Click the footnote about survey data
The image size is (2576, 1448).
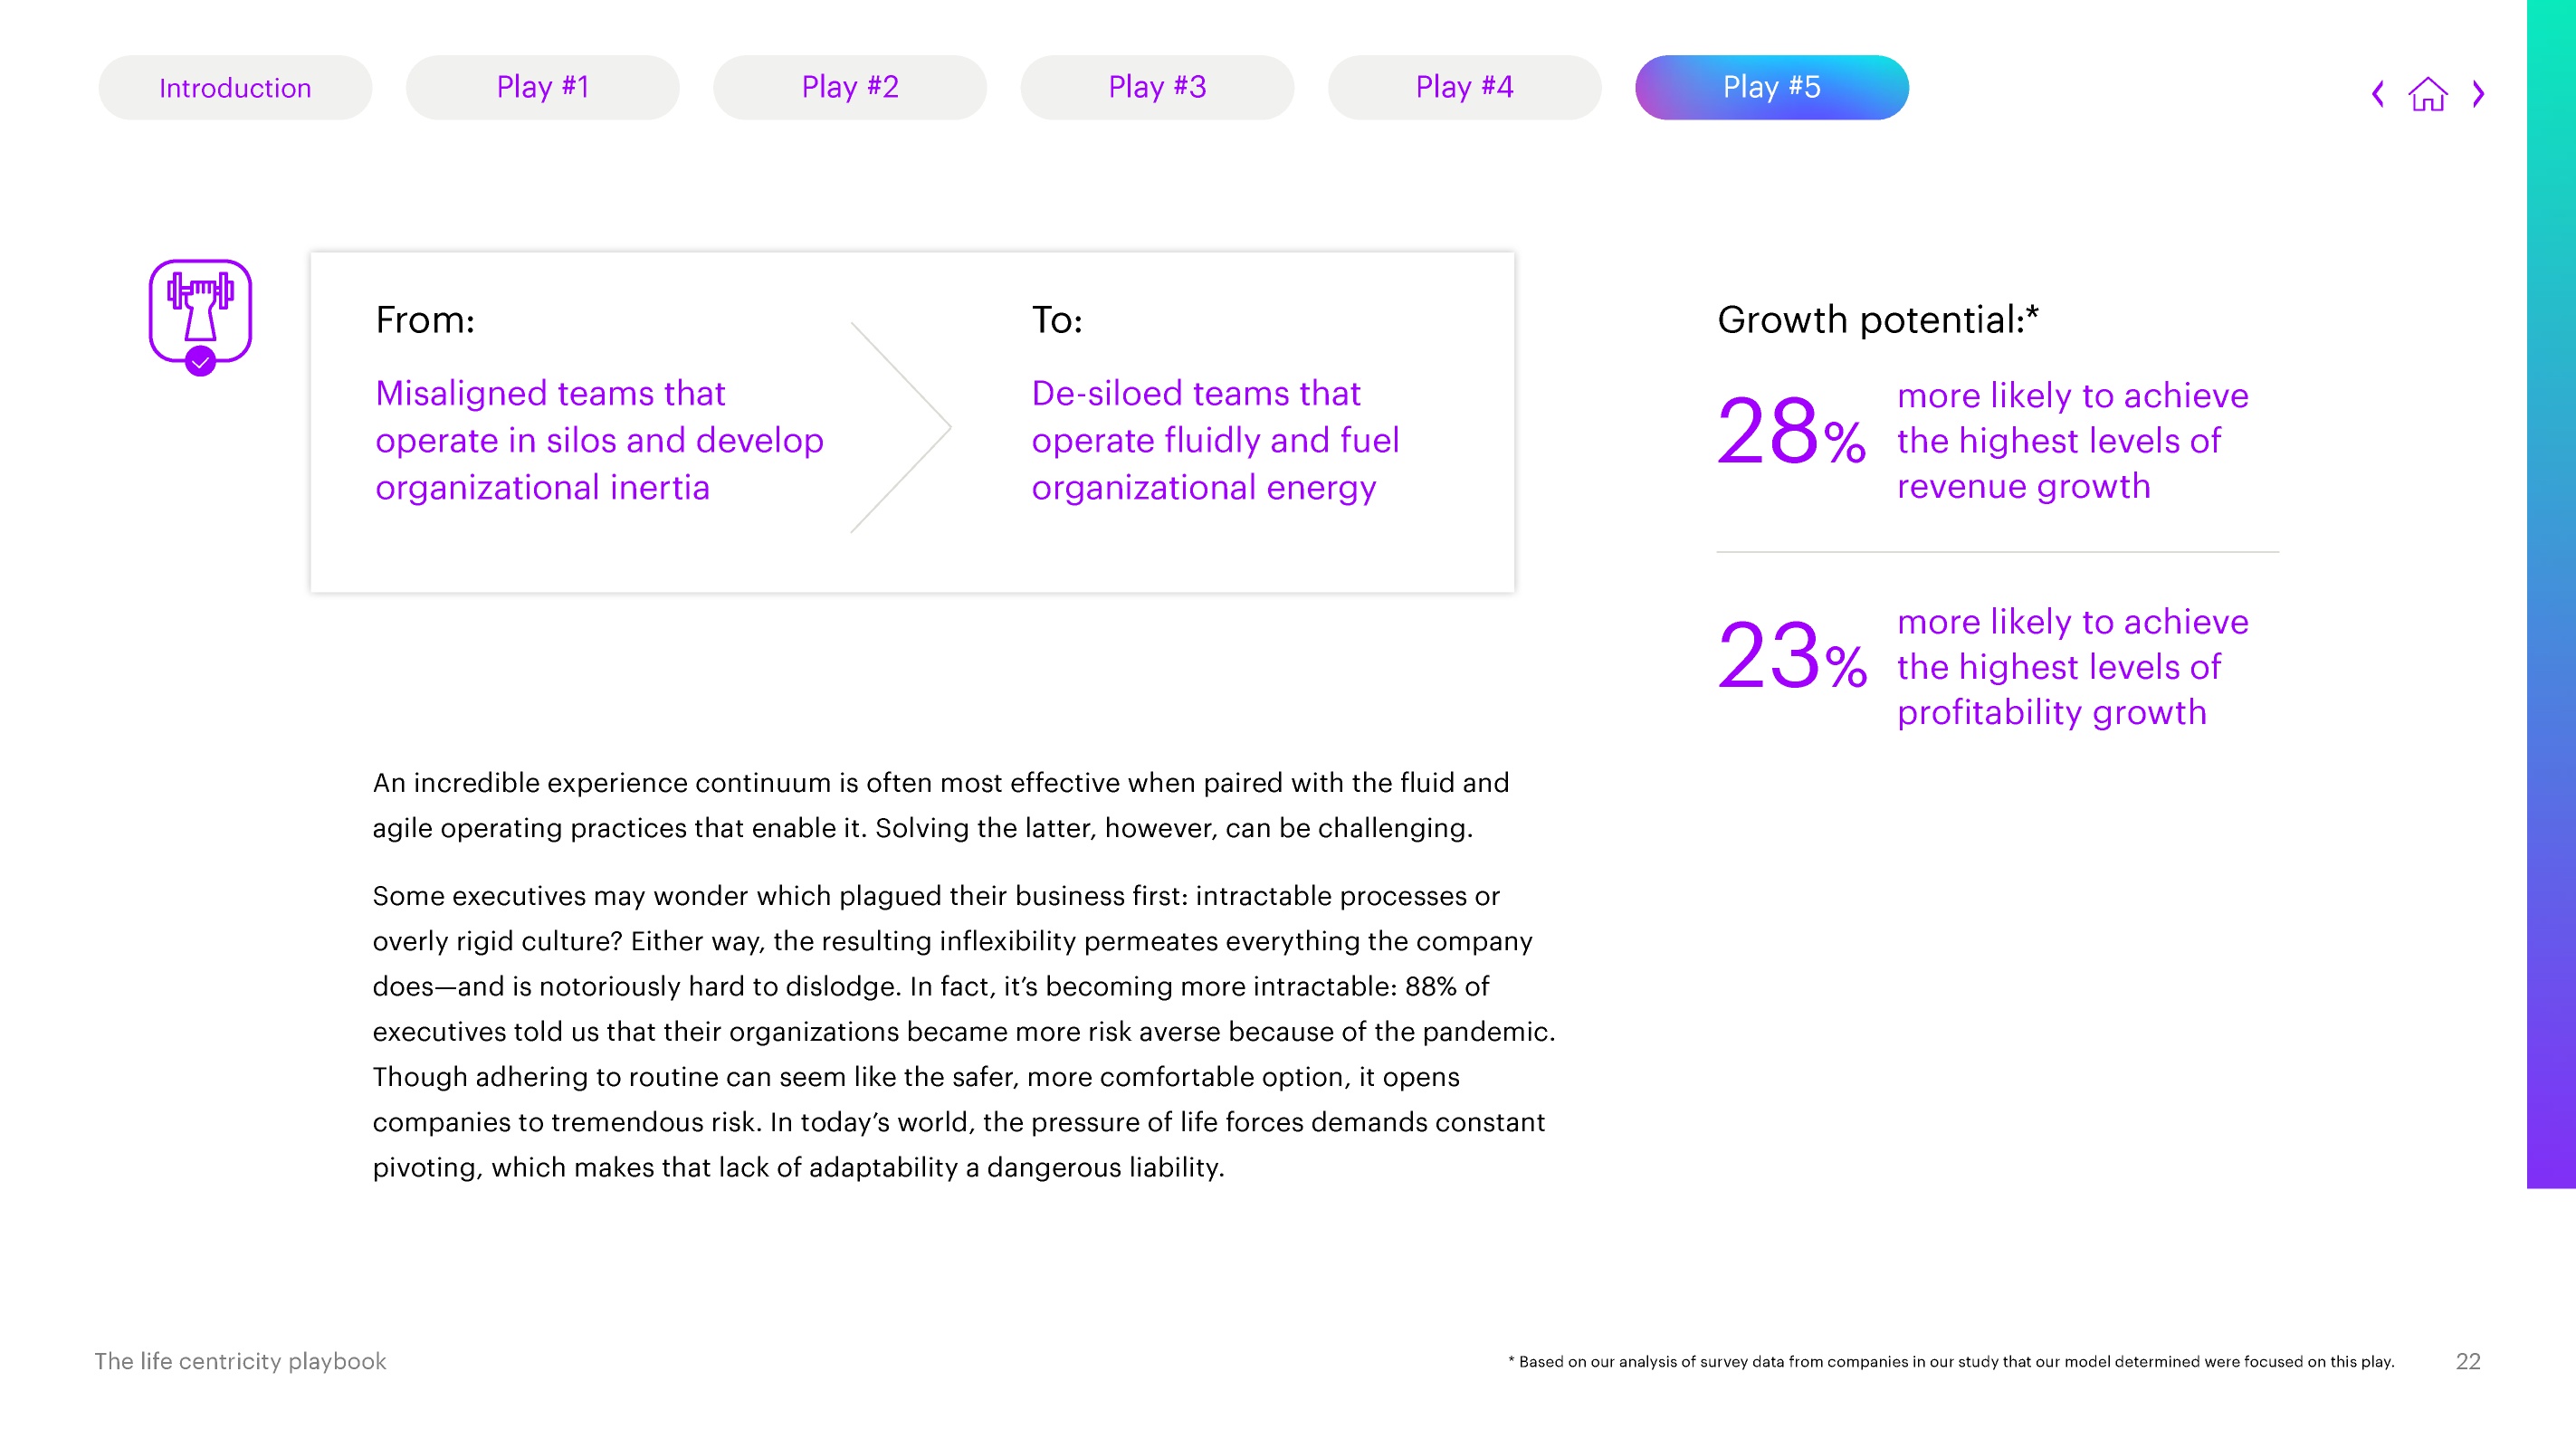click(1950, 1361)
